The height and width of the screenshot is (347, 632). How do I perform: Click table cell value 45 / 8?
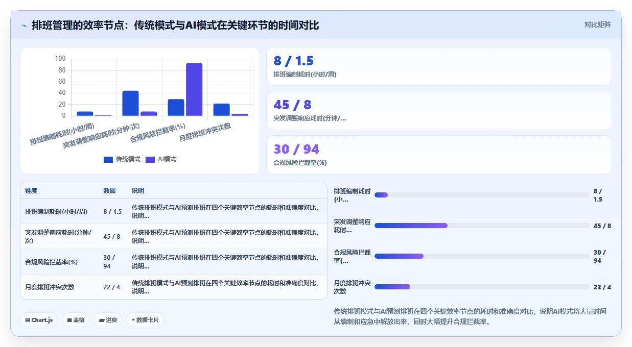[x=112, y=236]
